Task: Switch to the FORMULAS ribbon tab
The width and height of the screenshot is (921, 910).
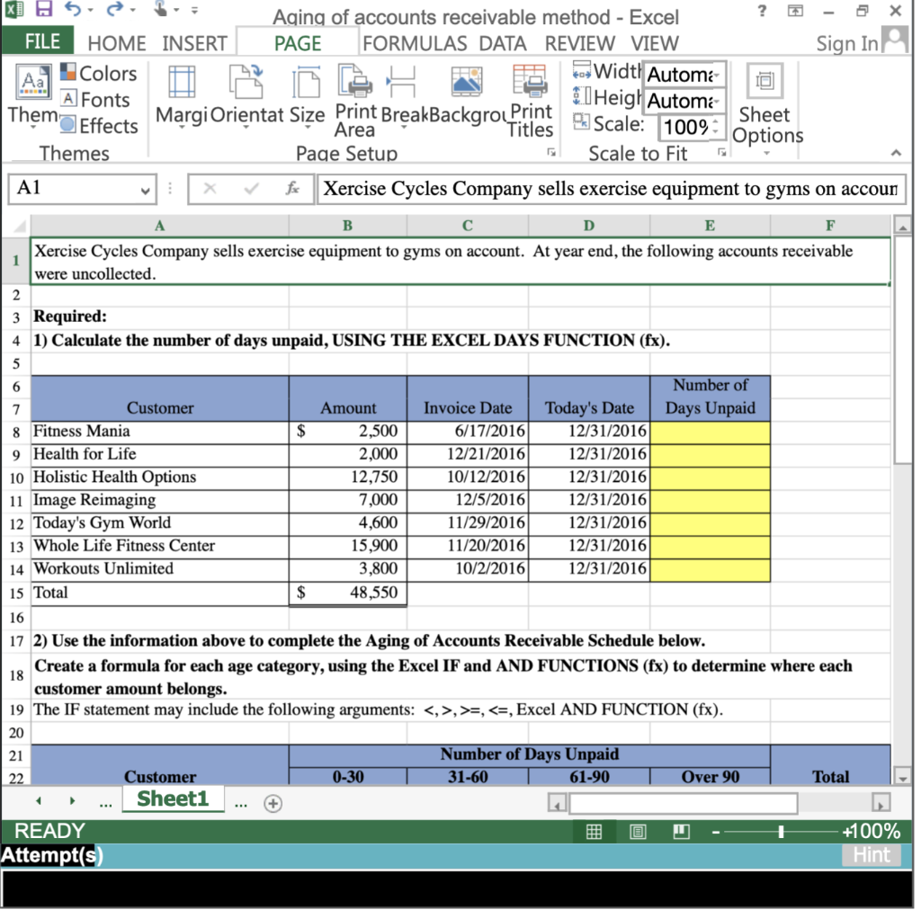Action: 415,42
